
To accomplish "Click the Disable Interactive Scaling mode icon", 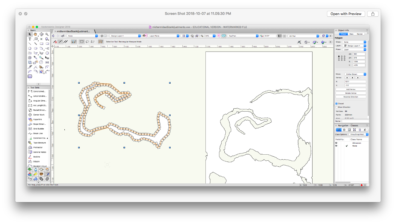I will tap(55, 42).
